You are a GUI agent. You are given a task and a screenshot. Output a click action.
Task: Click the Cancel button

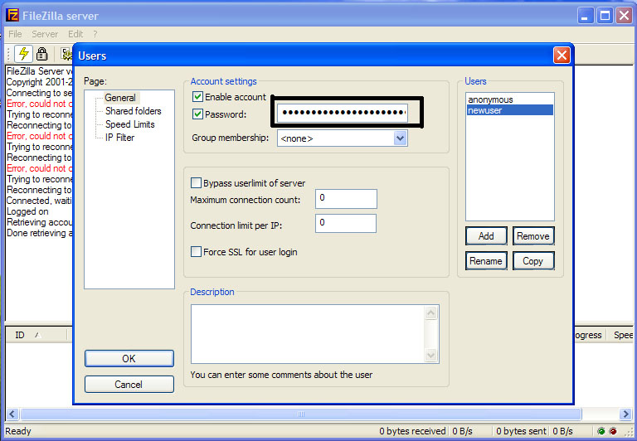[x=129, y=384]
